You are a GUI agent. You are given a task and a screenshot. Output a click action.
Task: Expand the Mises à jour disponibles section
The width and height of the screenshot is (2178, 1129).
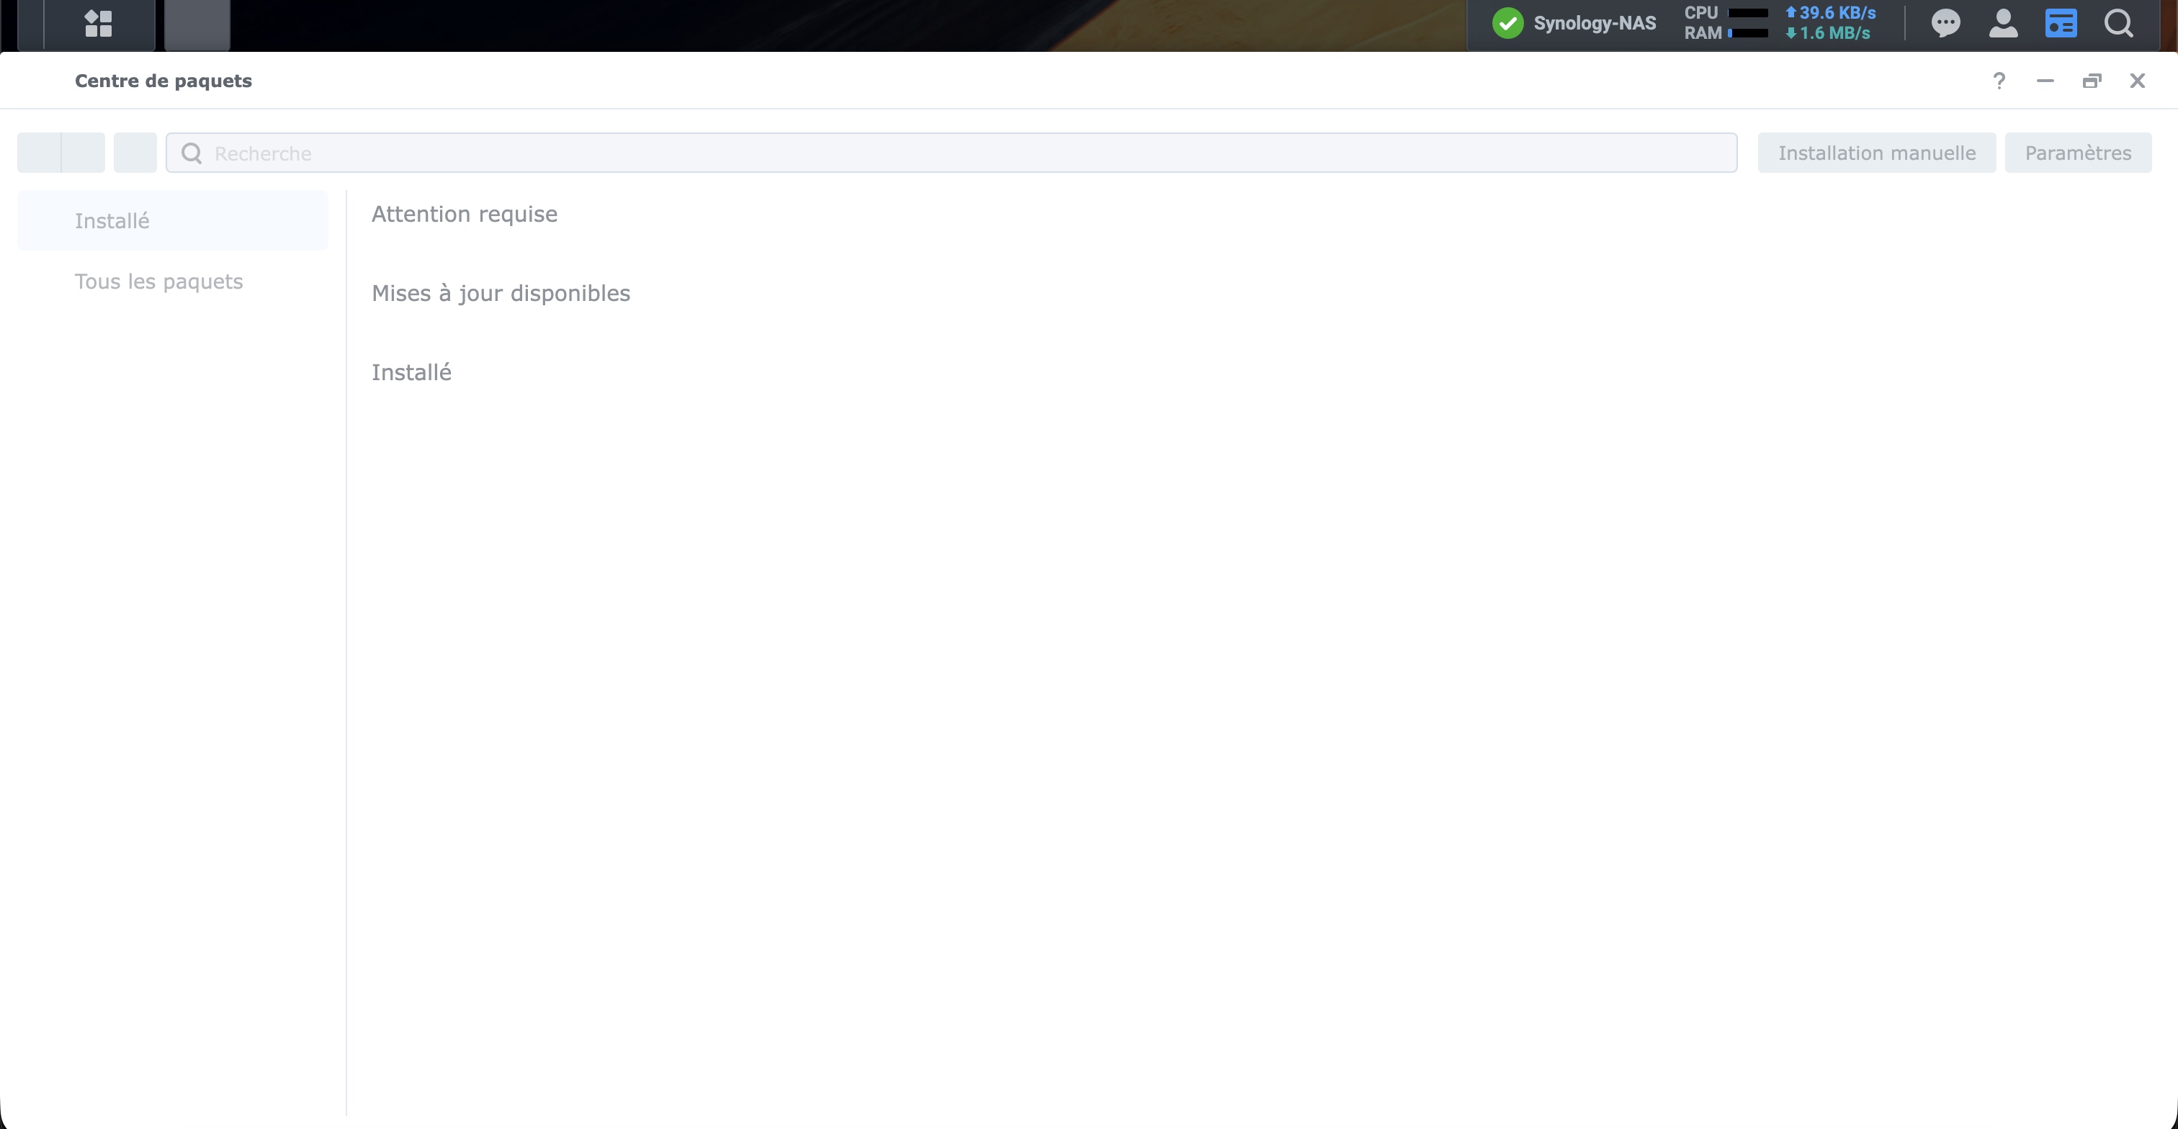pyautogui.click(x=501, y=293)
